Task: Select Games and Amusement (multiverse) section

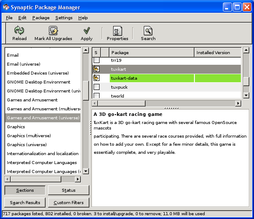Action: (x=43, y=109)
